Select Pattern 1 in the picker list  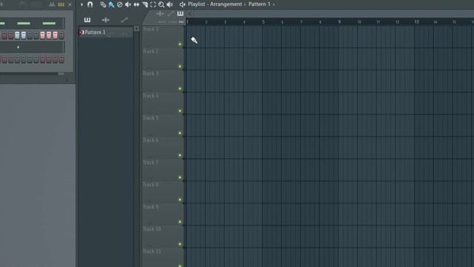click(x=105, y=33)
